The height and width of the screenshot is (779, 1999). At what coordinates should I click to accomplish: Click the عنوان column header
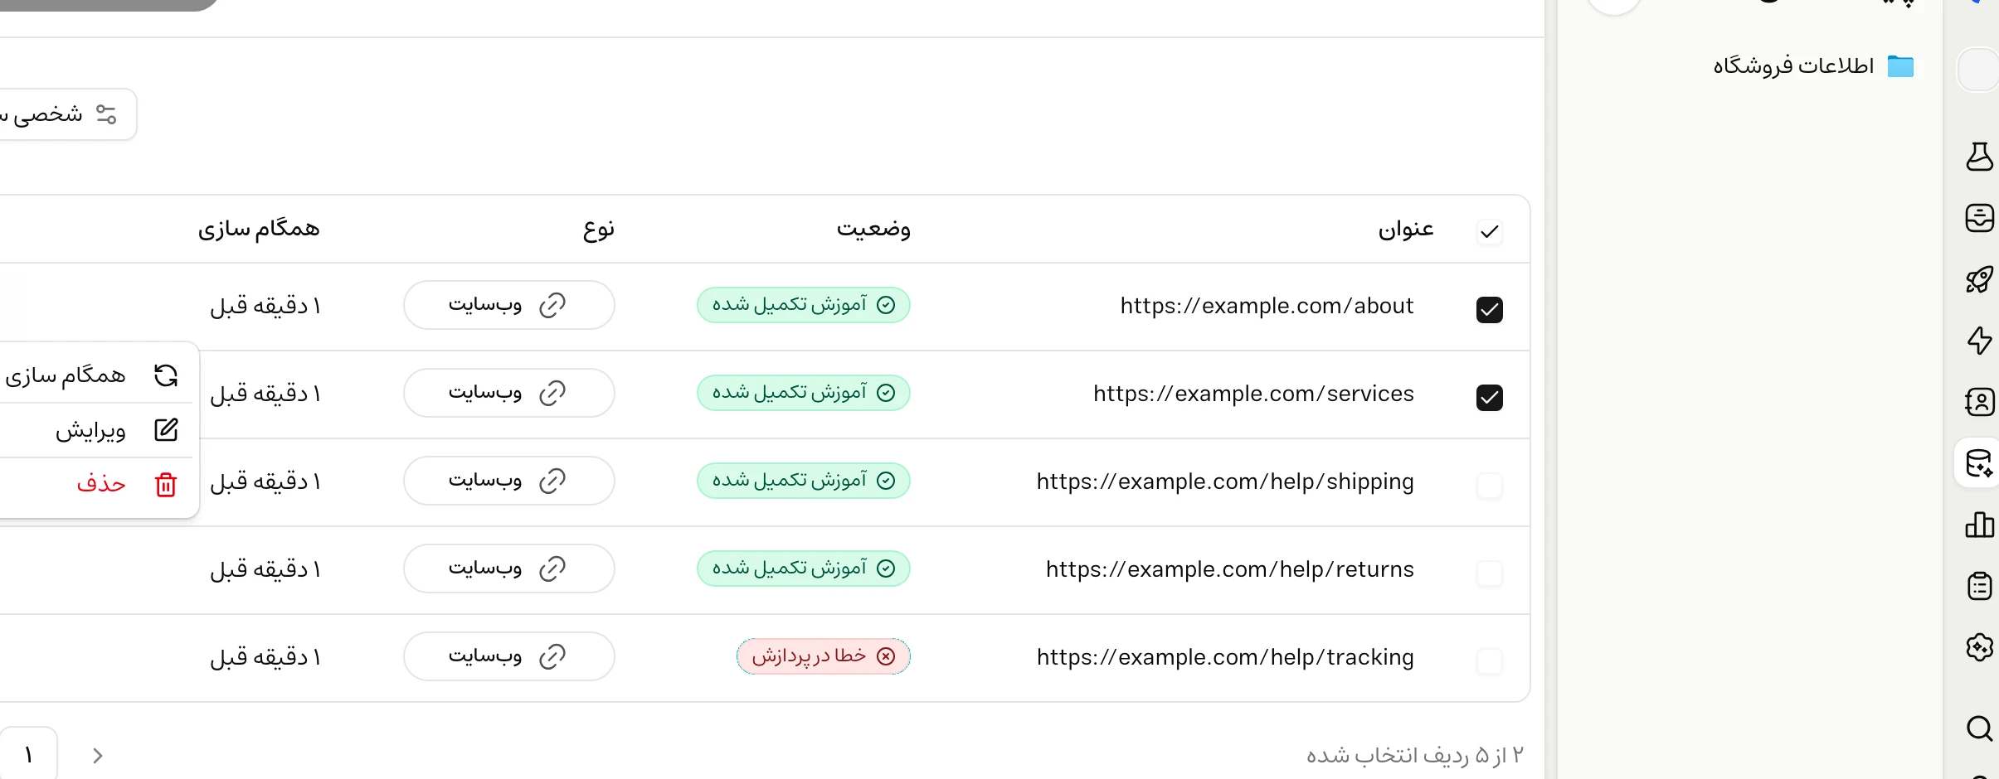tap(1406, 230)
